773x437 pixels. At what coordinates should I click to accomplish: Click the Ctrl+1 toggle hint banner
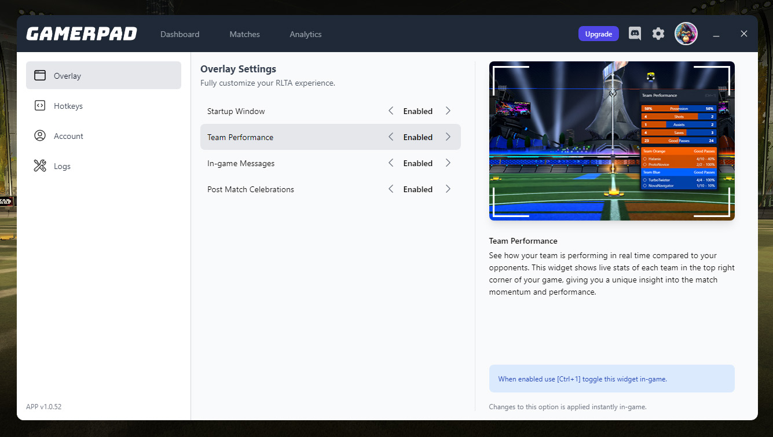(x=611, y=379)
